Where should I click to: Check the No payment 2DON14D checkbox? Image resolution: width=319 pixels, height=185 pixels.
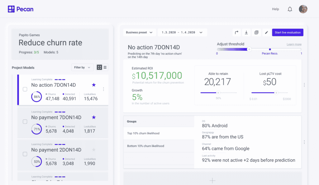point(25,154)
